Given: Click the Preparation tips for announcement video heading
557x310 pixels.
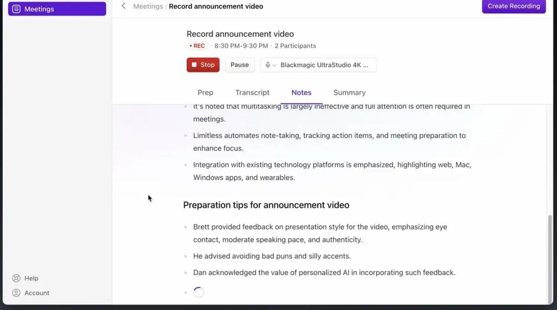Looking at the screenshot, I should [266, 205].
